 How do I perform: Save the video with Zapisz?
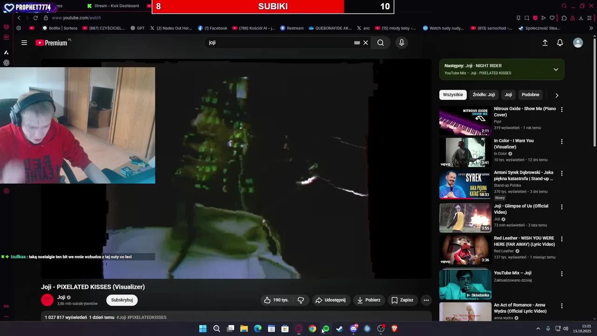point(403,300)
